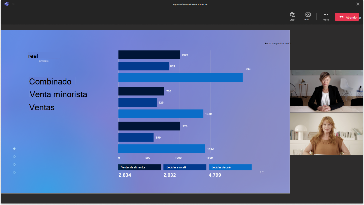Image resolution: width=364 pixels, height=205 pixels.
Task: Click the bar labeled 750
Action: [x=141, y=91]
